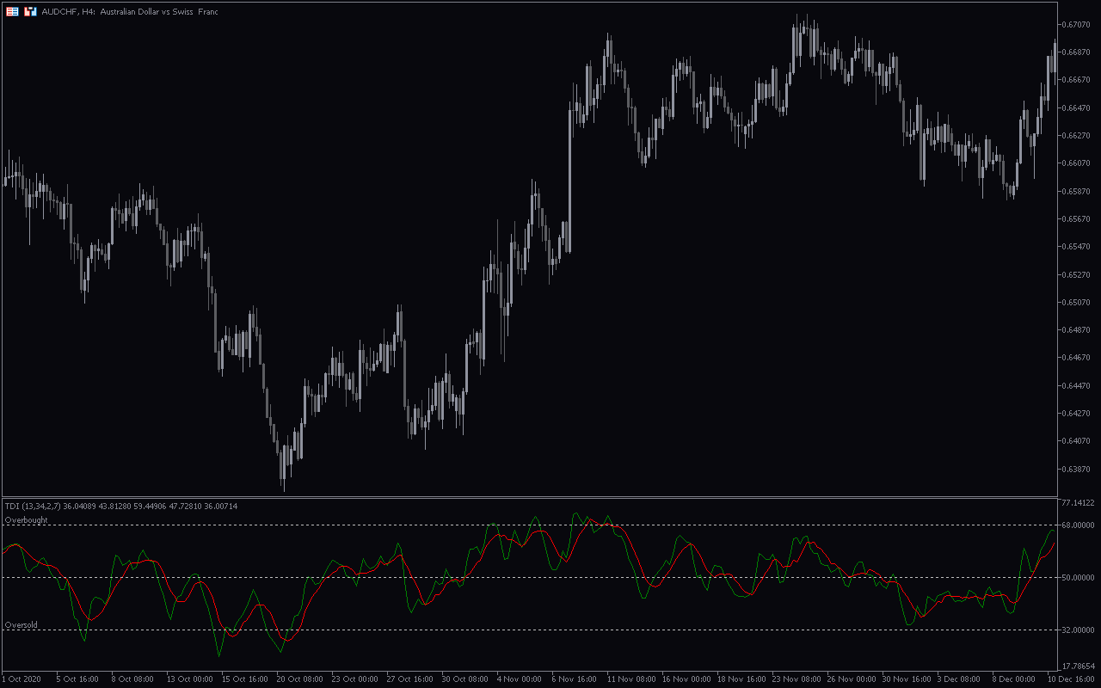Click the 1 Oct 2020 time label

pyautogui.click(x=22, y=679)
